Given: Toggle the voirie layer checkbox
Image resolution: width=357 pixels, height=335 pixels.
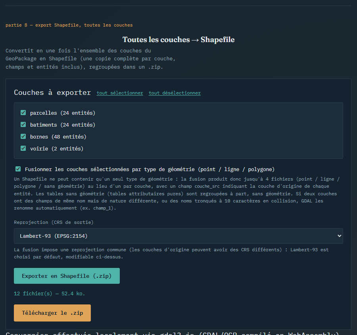Looking at the screenshot, I should point(23,148).
